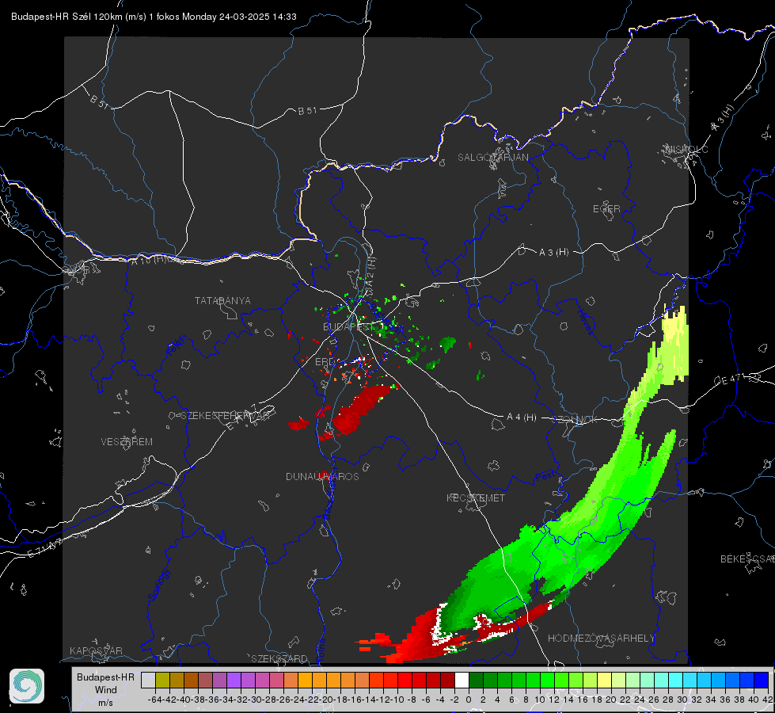Click the TATABÁNYA city label
The width and height of the screenshot is (775, 713).
(222, 300)
